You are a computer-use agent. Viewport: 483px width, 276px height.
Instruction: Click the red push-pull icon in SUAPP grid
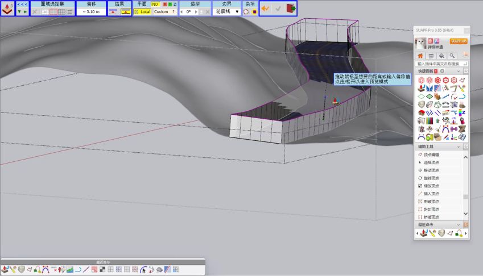422,88
